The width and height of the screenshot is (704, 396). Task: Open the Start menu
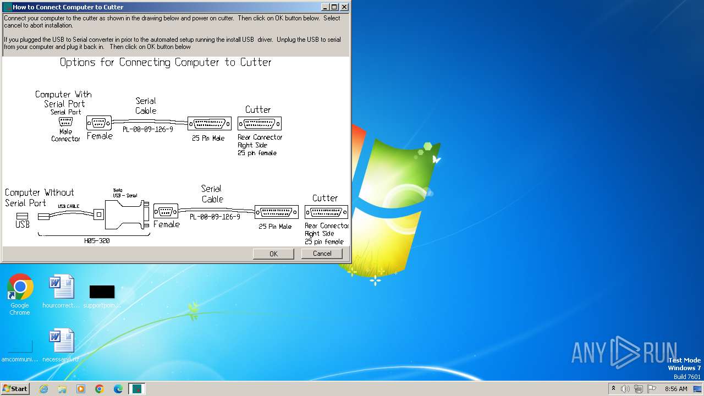click(15, 388)
